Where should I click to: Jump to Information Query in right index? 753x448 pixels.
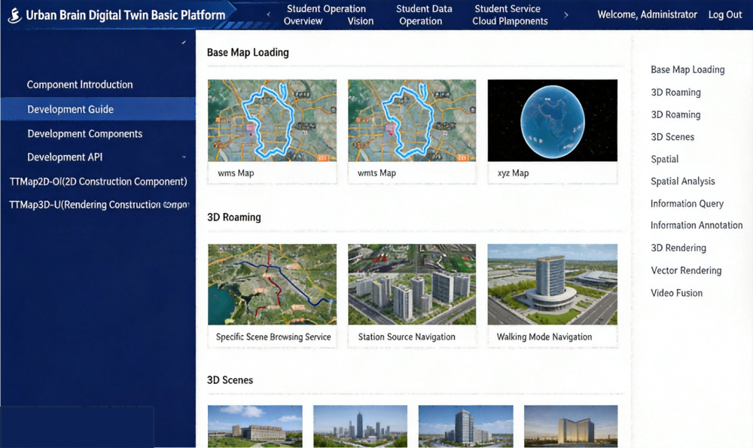687,203
